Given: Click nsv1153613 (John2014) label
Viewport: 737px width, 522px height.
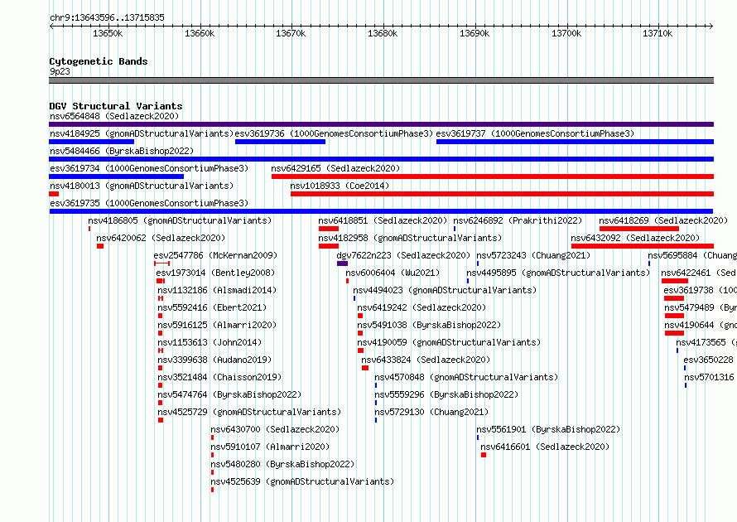Looking at the screenshot, I should click(x=210, y=342).
